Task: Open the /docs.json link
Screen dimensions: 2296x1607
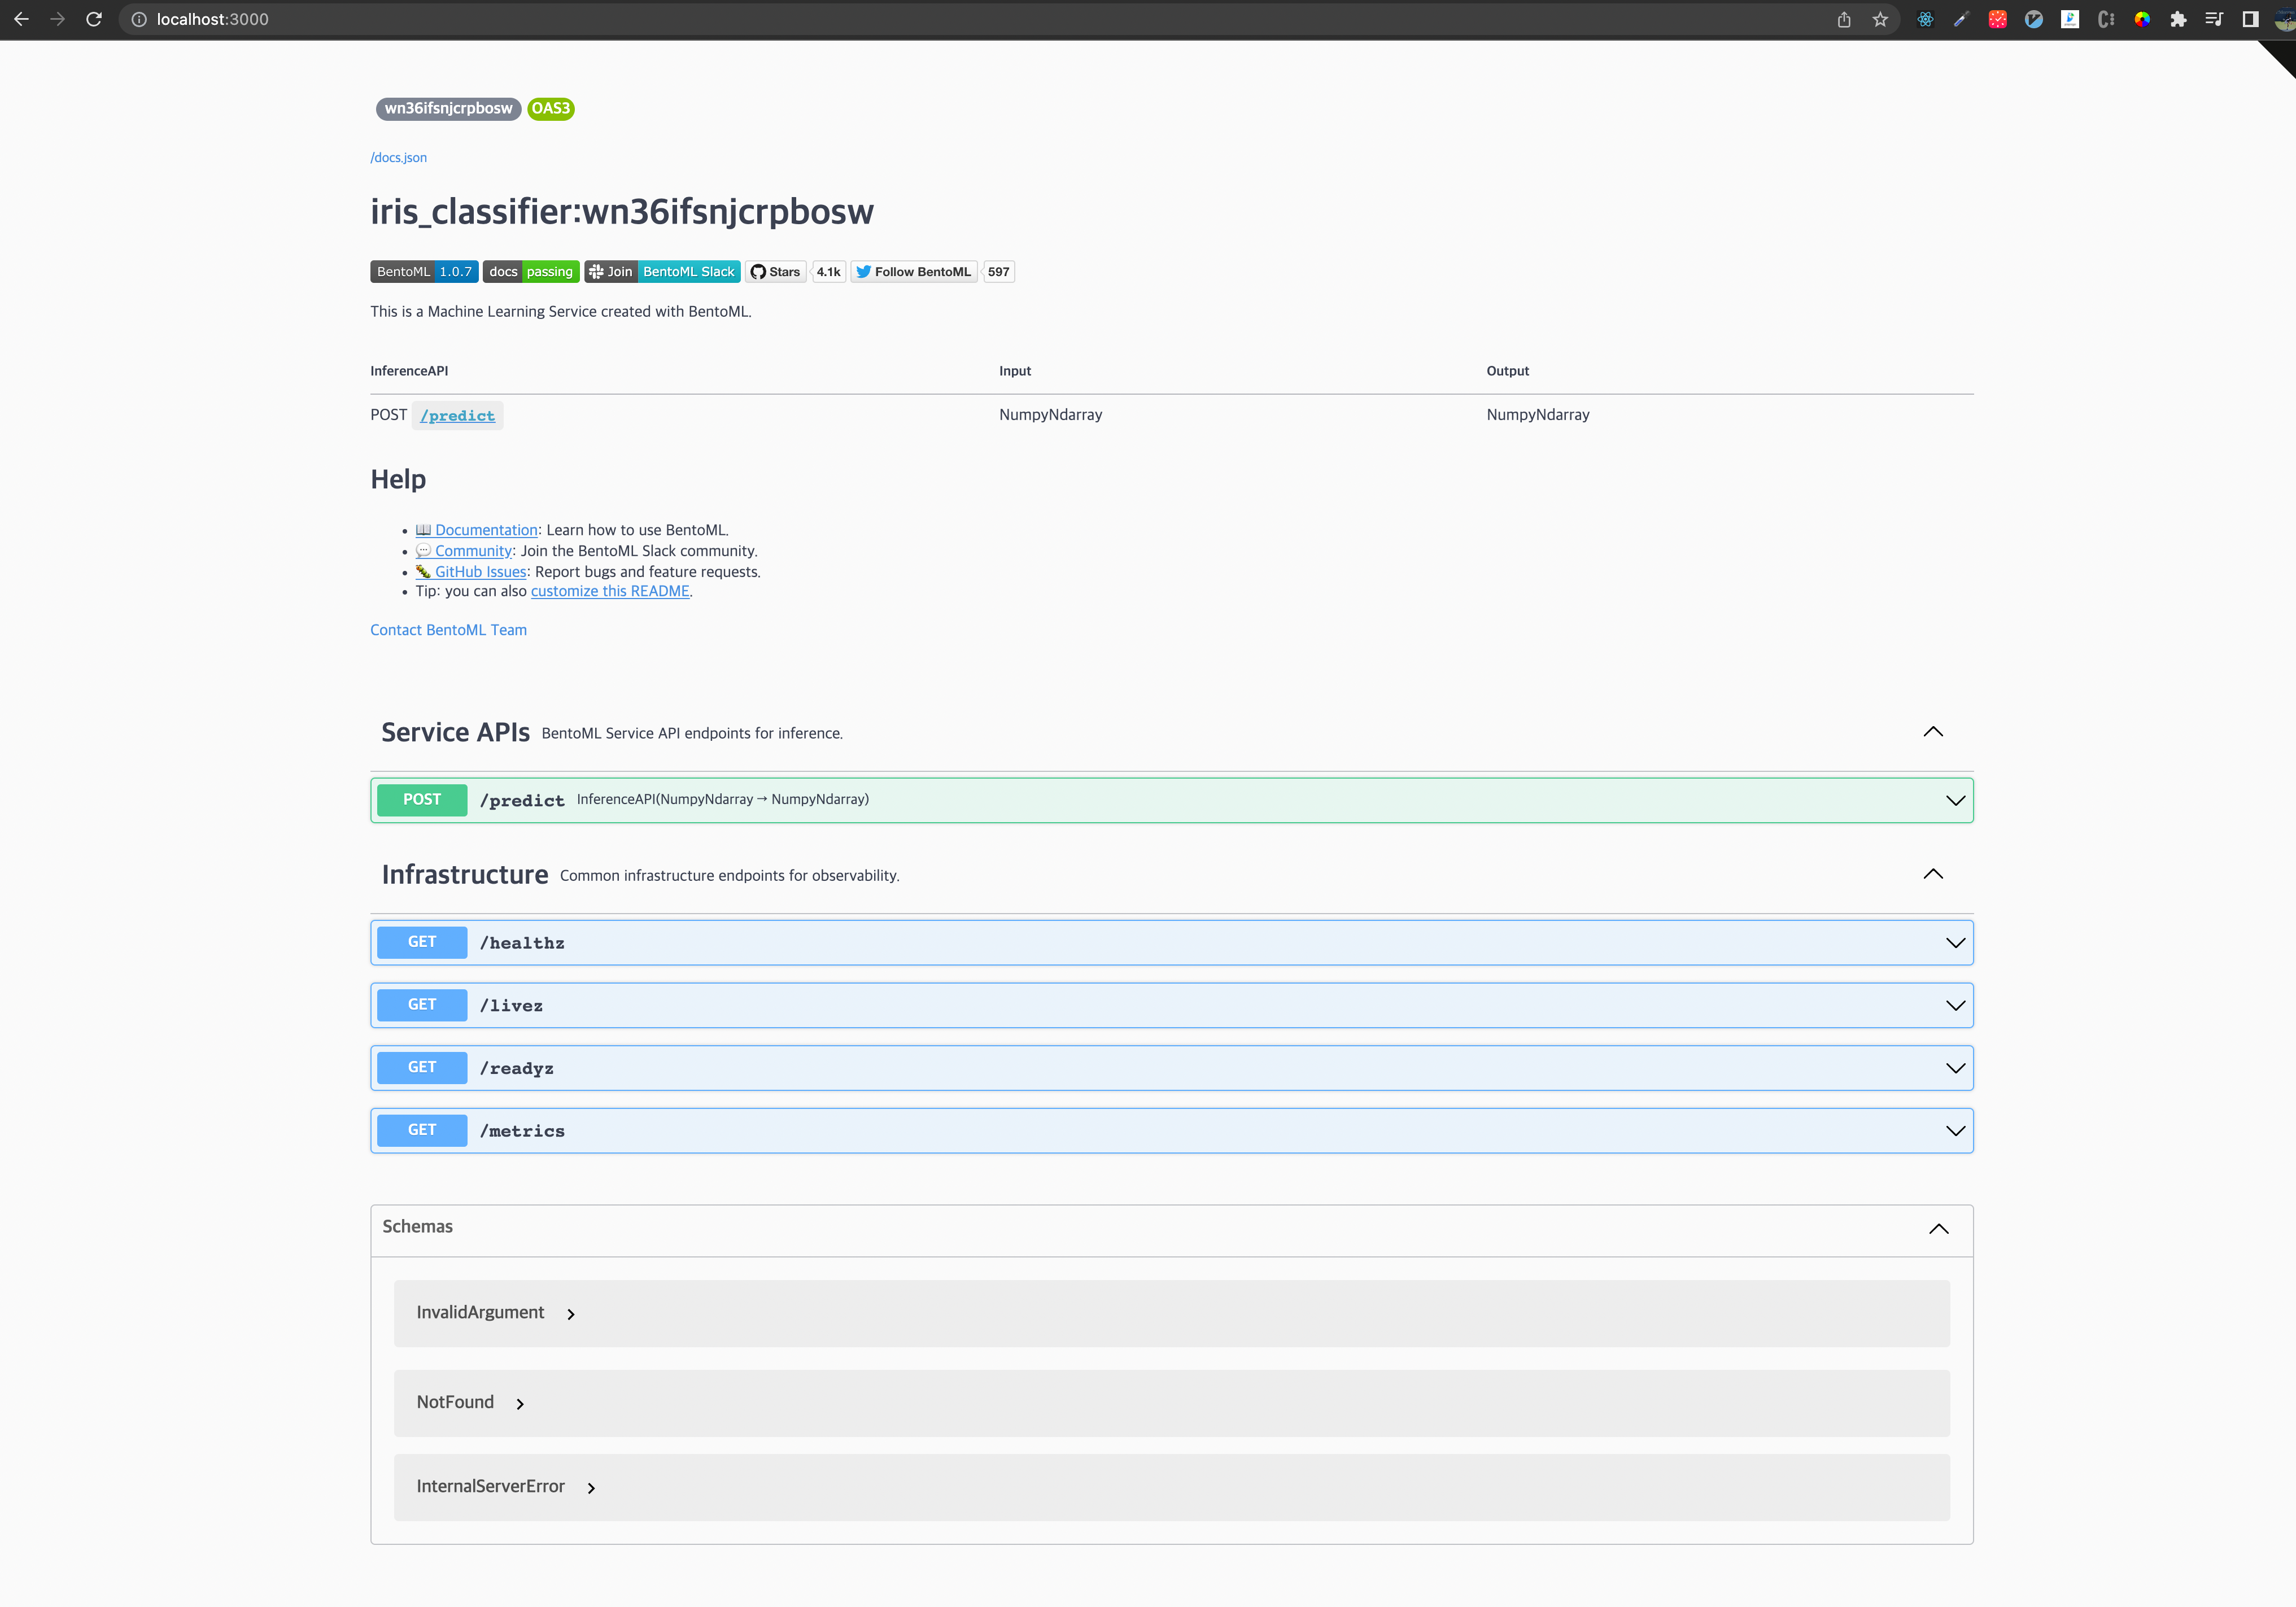Action: pos(398,157)
